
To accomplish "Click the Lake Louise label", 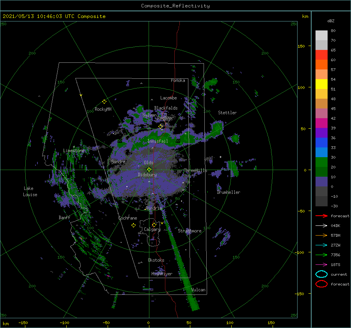I will (x=30, y=191).
